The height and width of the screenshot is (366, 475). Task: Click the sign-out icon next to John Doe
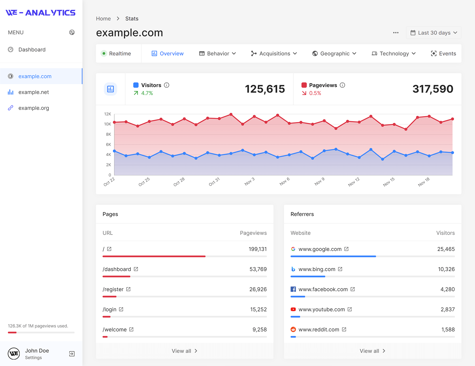[x=72, y=354]
